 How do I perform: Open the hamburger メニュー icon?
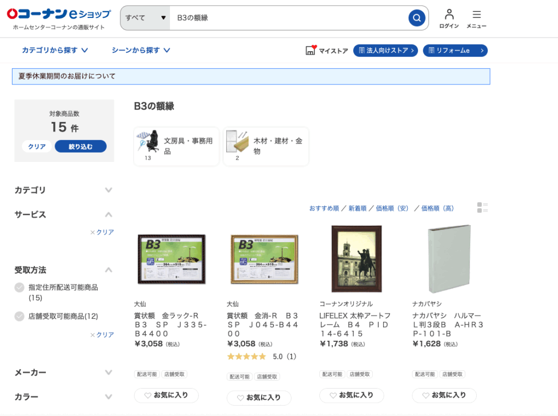pyautogui.click(x=476, y=19)
